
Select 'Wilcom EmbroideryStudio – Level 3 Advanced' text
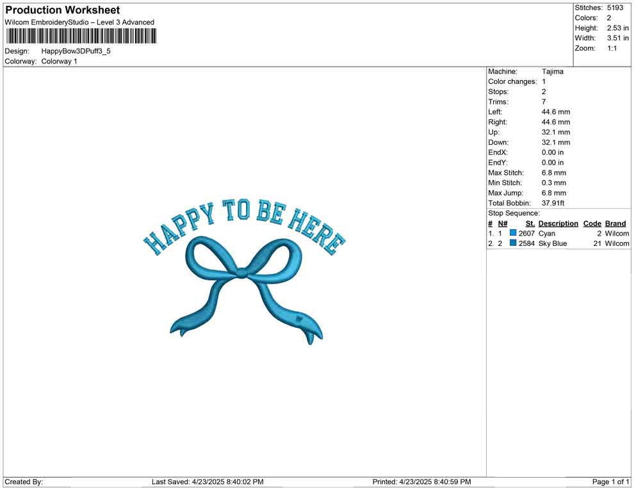coord(79,22)
